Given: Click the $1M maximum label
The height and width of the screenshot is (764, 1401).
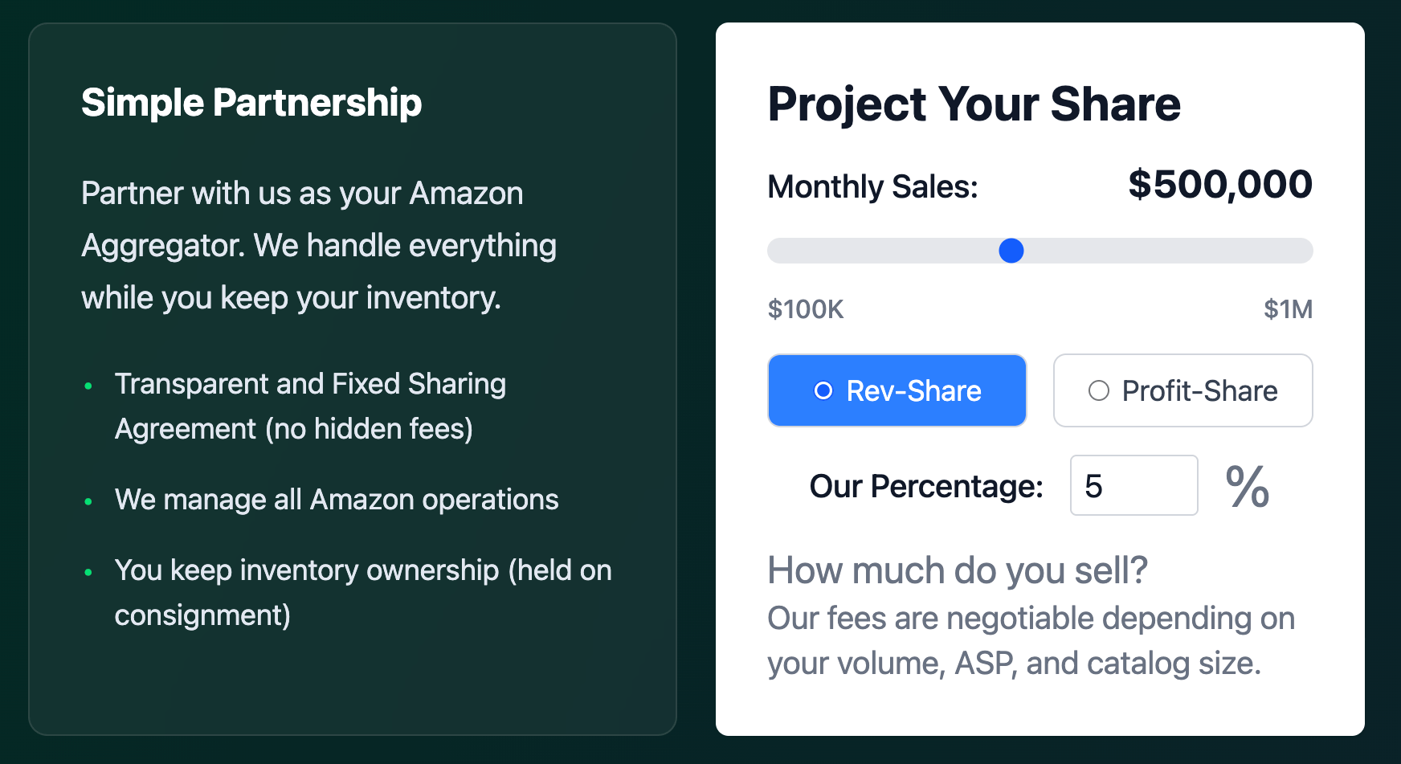Looking at the screenshot, I should 1289,309.
